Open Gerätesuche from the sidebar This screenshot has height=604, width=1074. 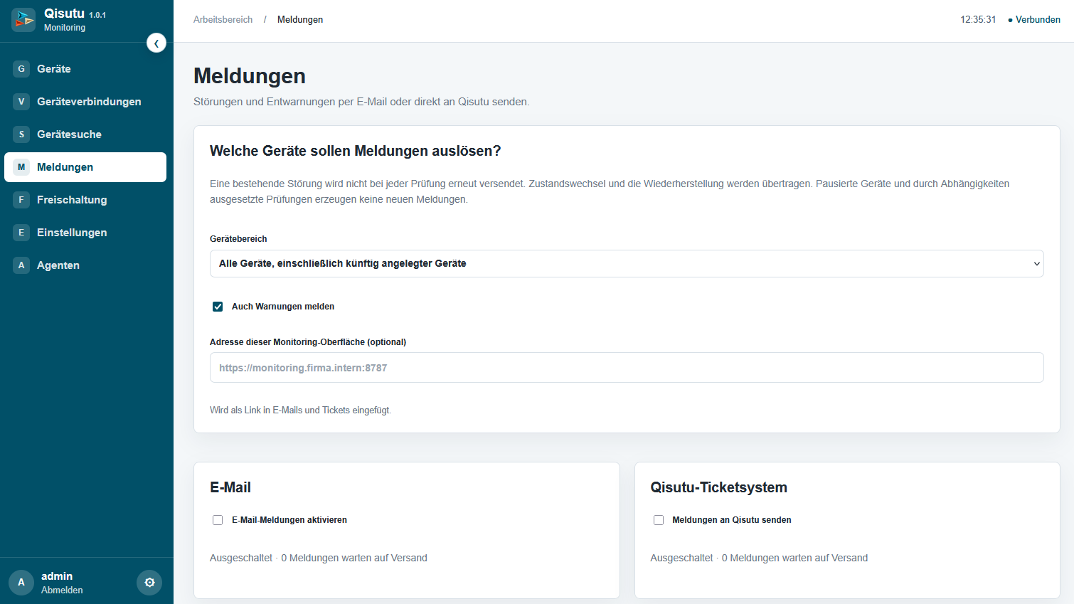coord(85,134)
